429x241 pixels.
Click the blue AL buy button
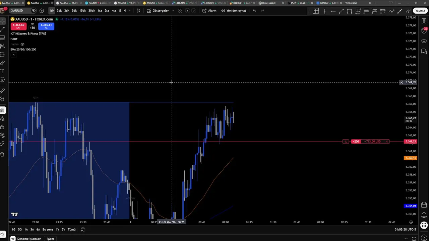click(46, 26)
